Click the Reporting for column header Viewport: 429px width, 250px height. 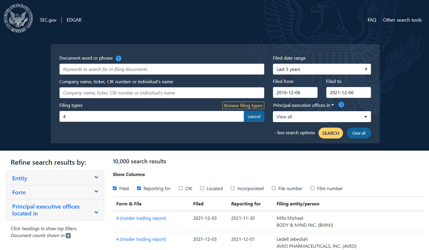coord(246,204)
